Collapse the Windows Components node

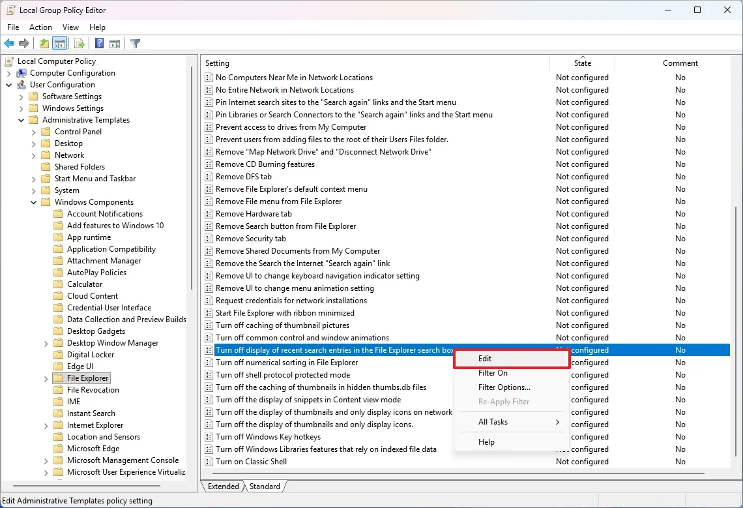(33, 202)
